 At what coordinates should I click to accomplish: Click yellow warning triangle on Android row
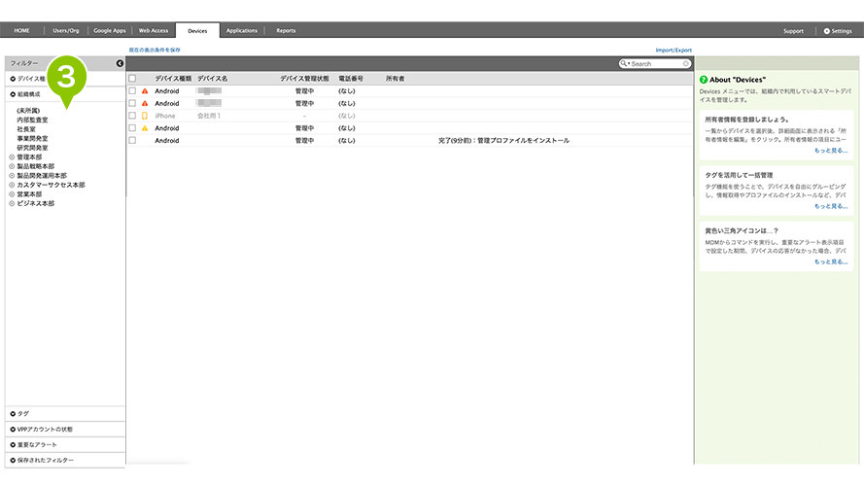pyautogui.click(x=145, y=128)
